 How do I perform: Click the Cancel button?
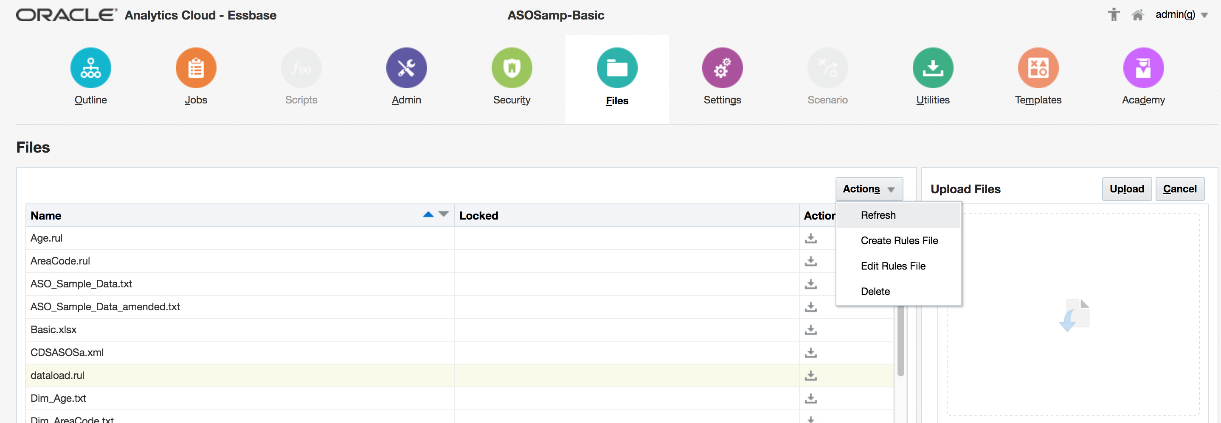click(1180, 189)
